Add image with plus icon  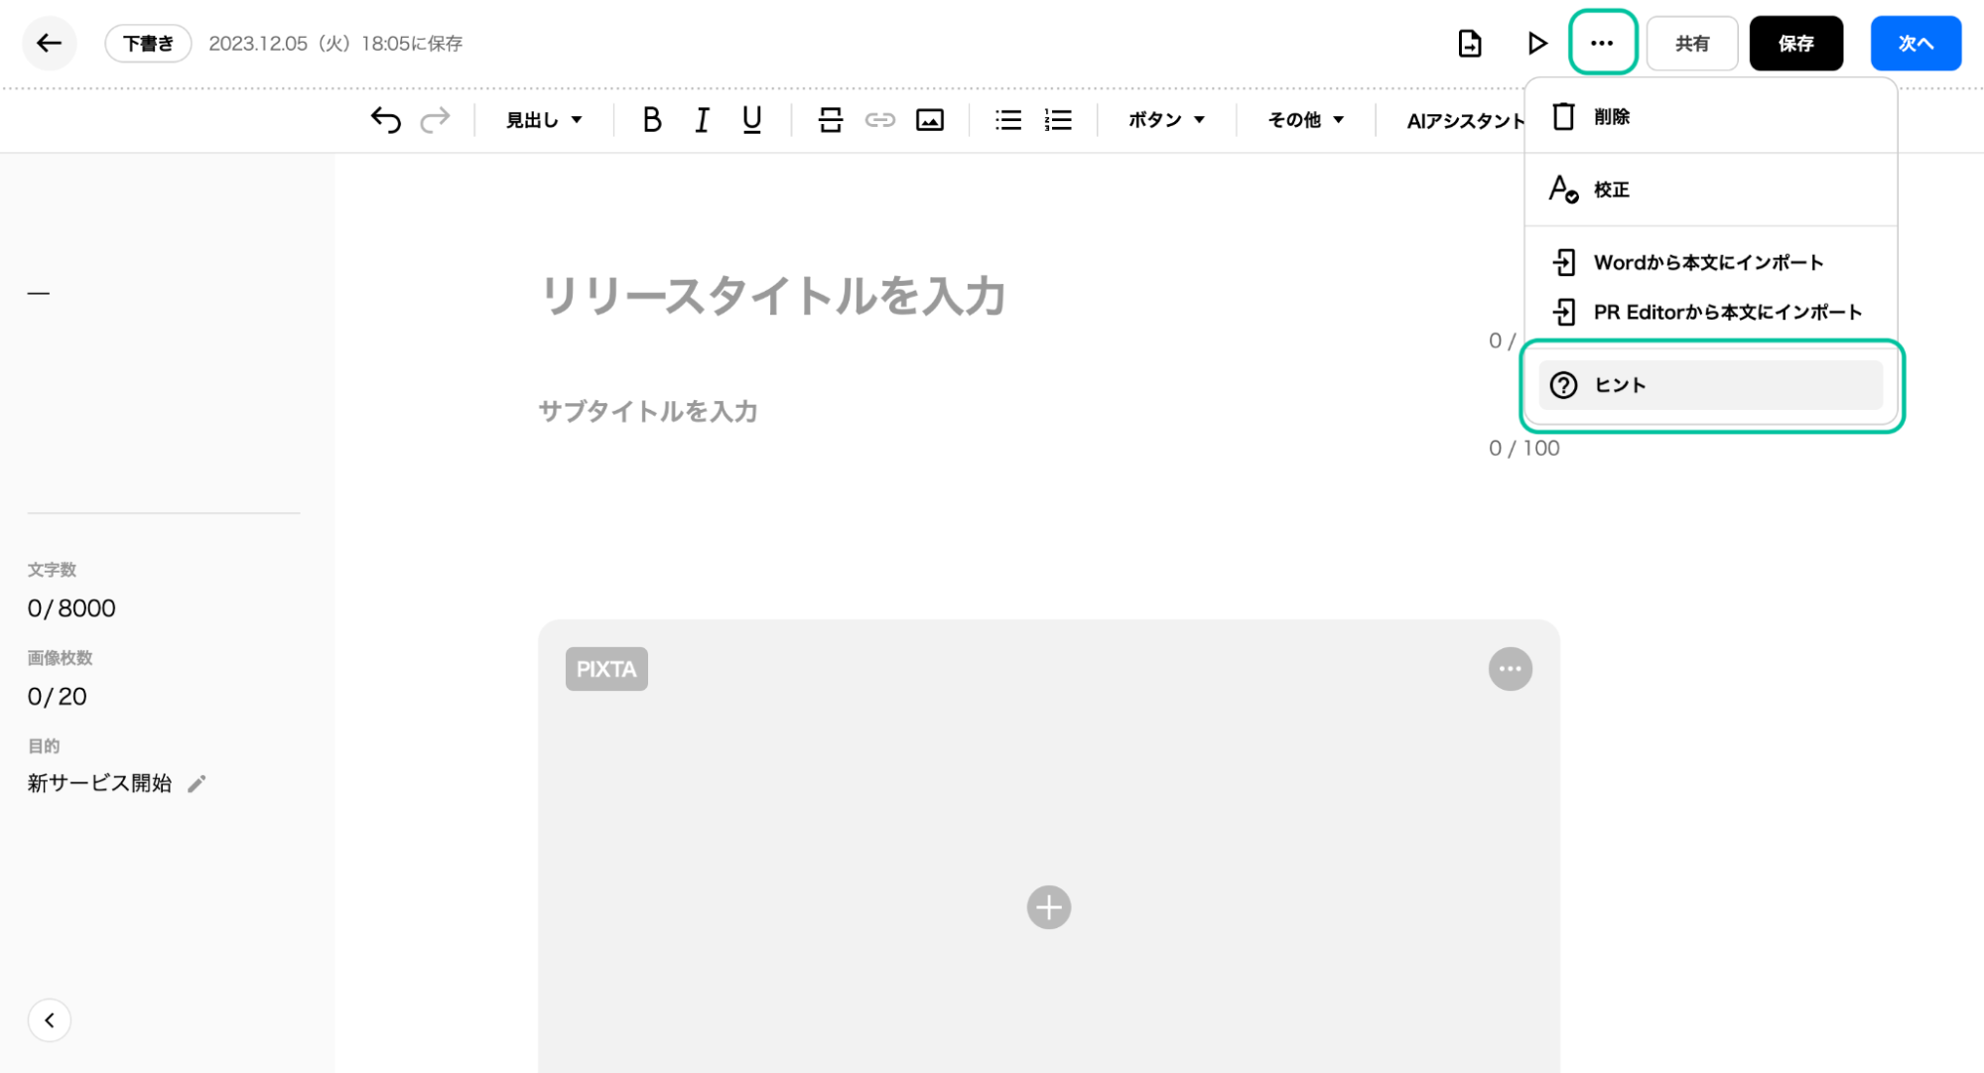click(x=1048, y=907)
